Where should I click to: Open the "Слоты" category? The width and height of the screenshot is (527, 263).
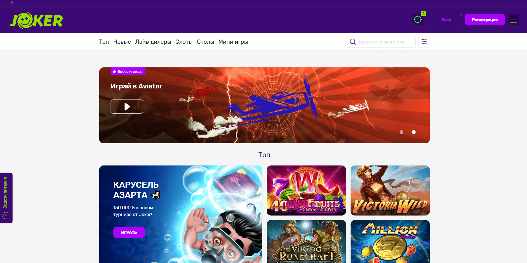(184, 42)
